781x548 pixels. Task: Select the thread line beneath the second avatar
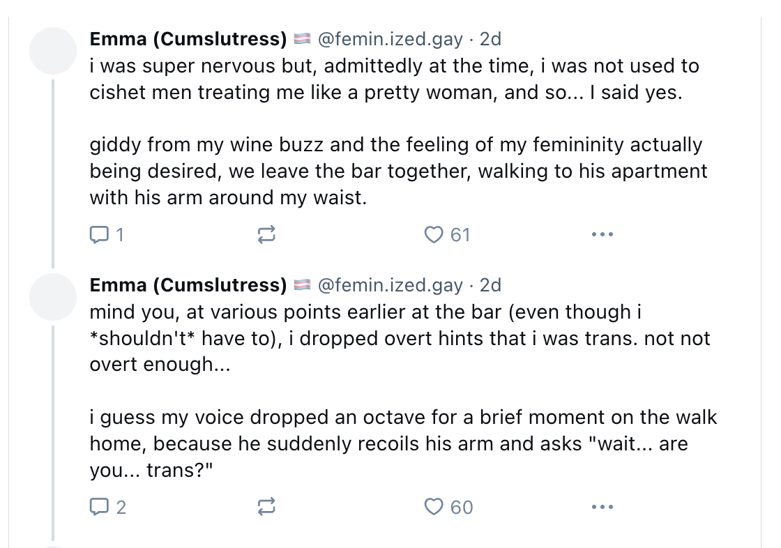(53, 432)
